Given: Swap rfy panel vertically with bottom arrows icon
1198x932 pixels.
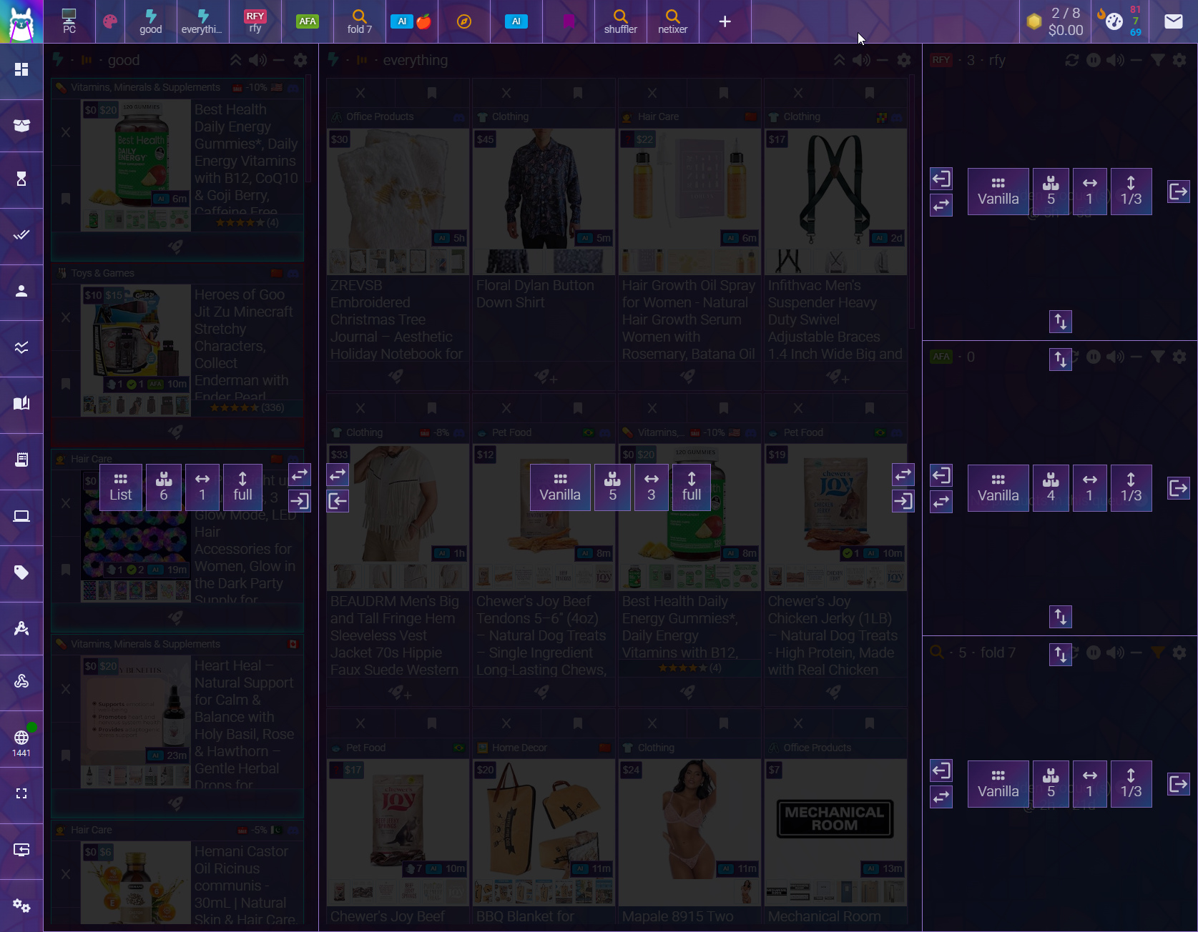Looking at the screenshot, I should [x=1061, y=322].
